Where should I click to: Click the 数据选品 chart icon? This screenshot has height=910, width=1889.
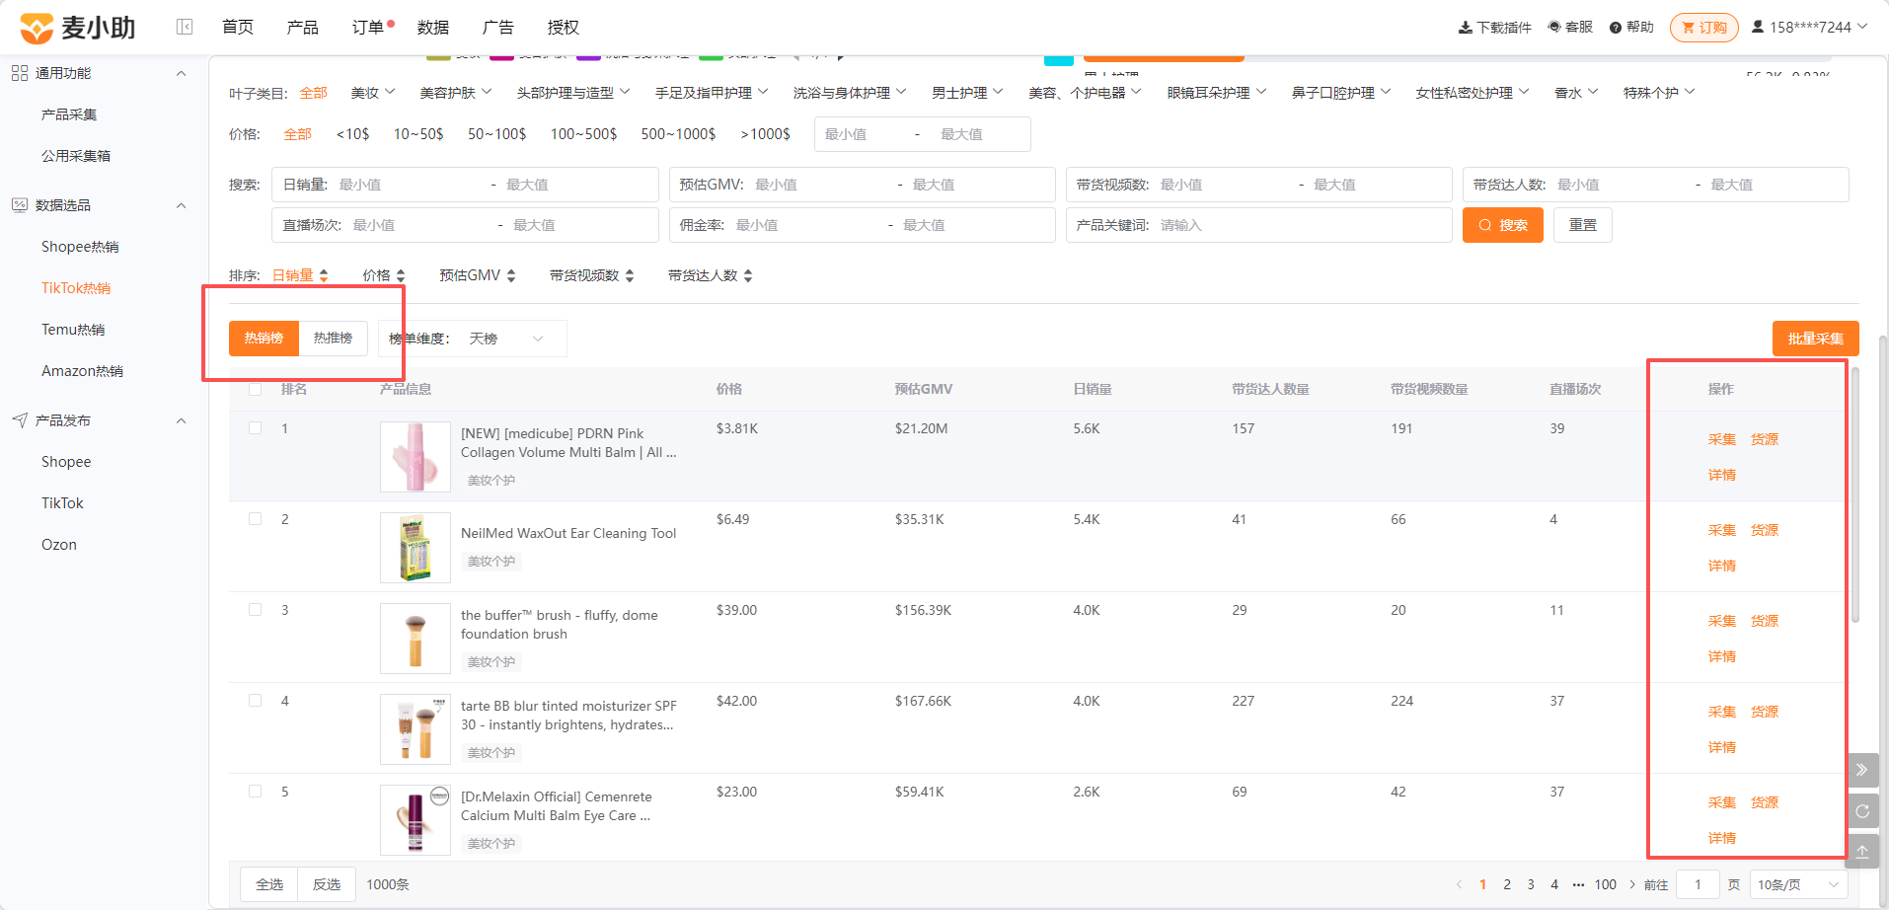pyautogui.click(x=20, y=205)
